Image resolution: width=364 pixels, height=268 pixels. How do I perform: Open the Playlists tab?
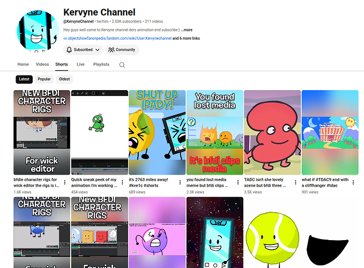click(101, 64)
